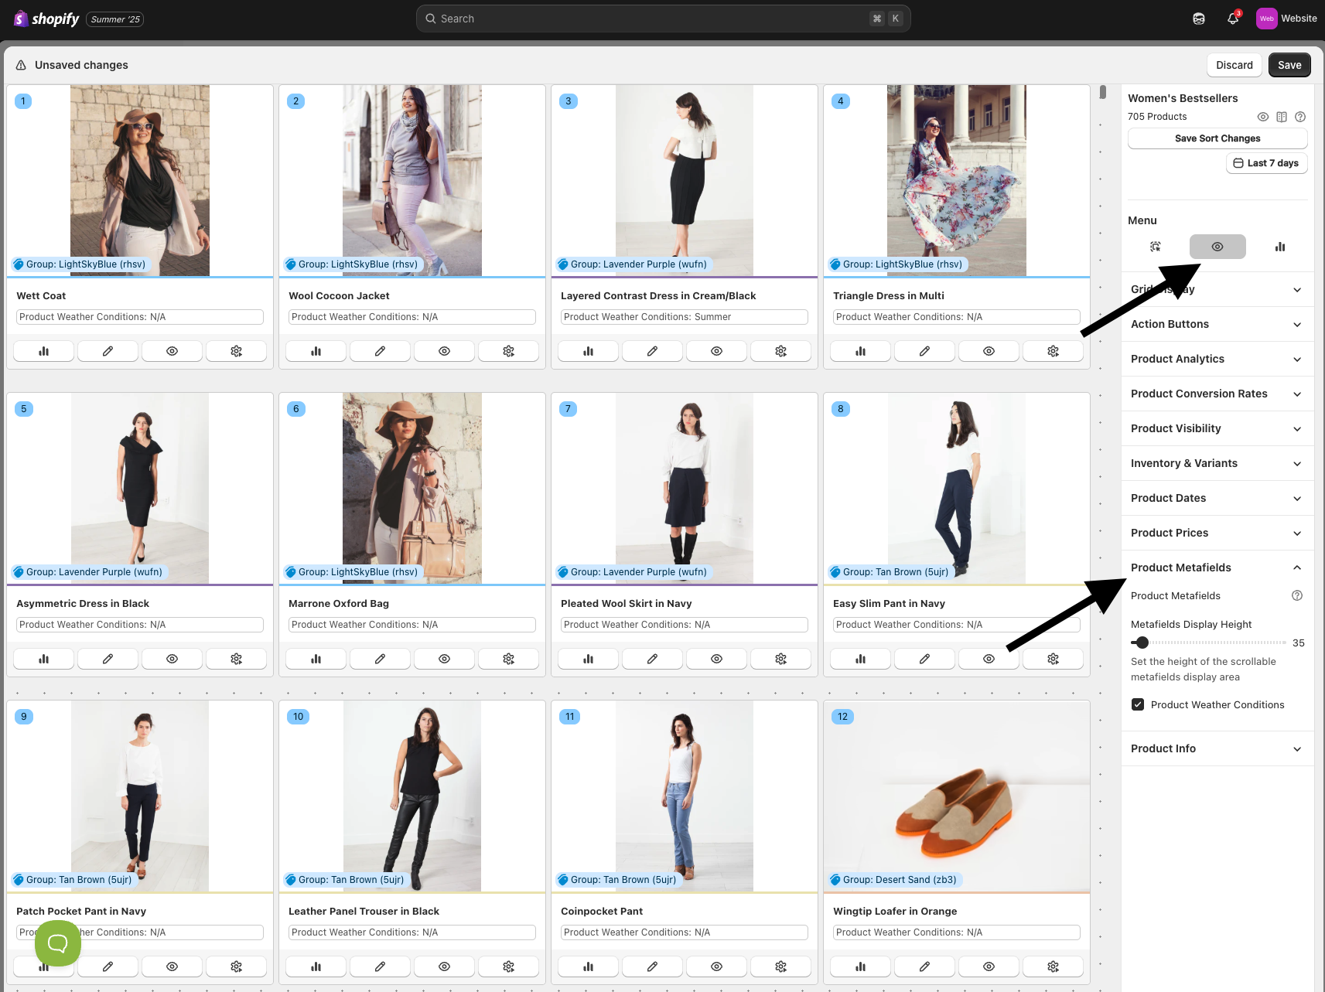The image size is (1325, 992).
Task: Click the help icon next to Product Metafields
Action: 1297,595
